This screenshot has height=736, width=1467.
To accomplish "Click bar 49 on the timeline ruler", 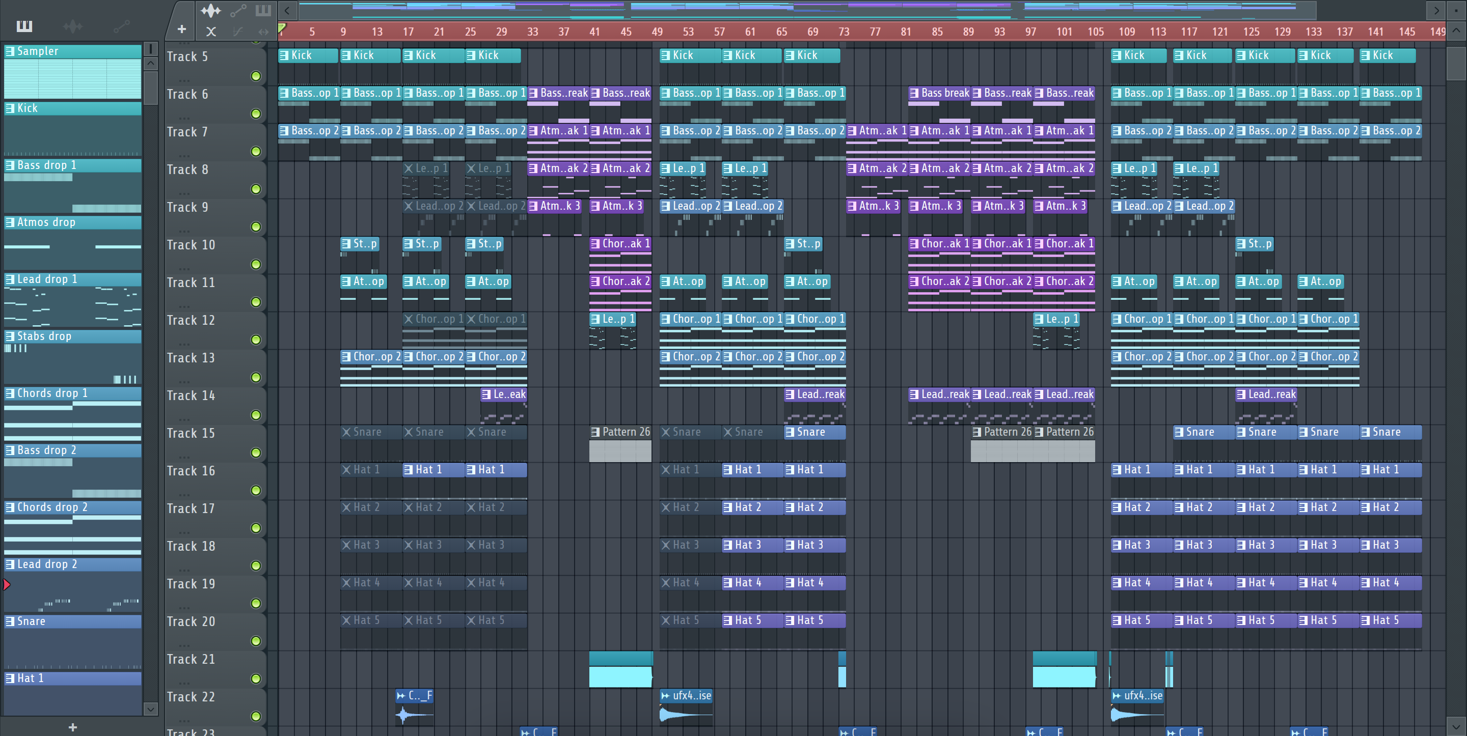I will pos(657,32).
